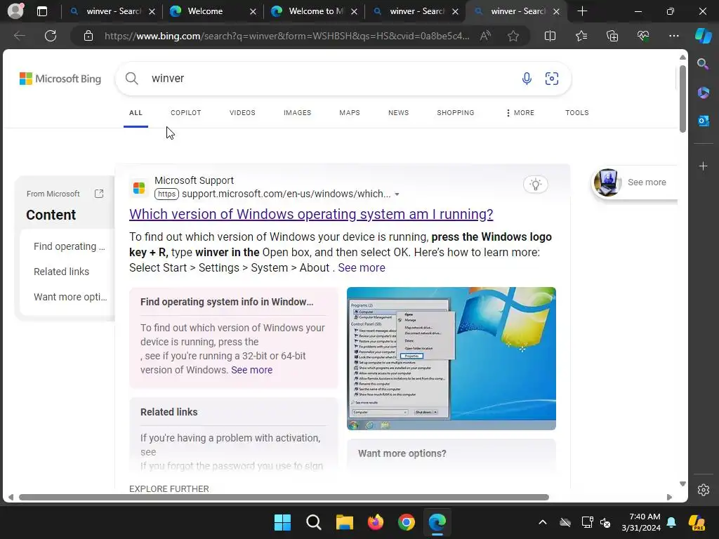Switch to VIDEOS tab
The image size is (719, 539).
tap(242, 113)
